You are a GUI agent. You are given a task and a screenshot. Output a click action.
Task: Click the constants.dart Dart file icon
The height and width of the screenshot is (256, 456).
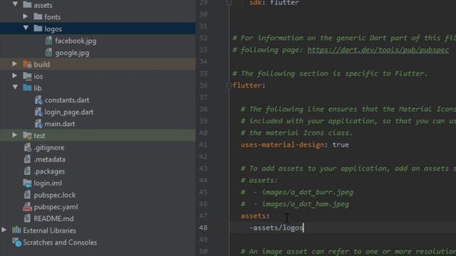38,100
